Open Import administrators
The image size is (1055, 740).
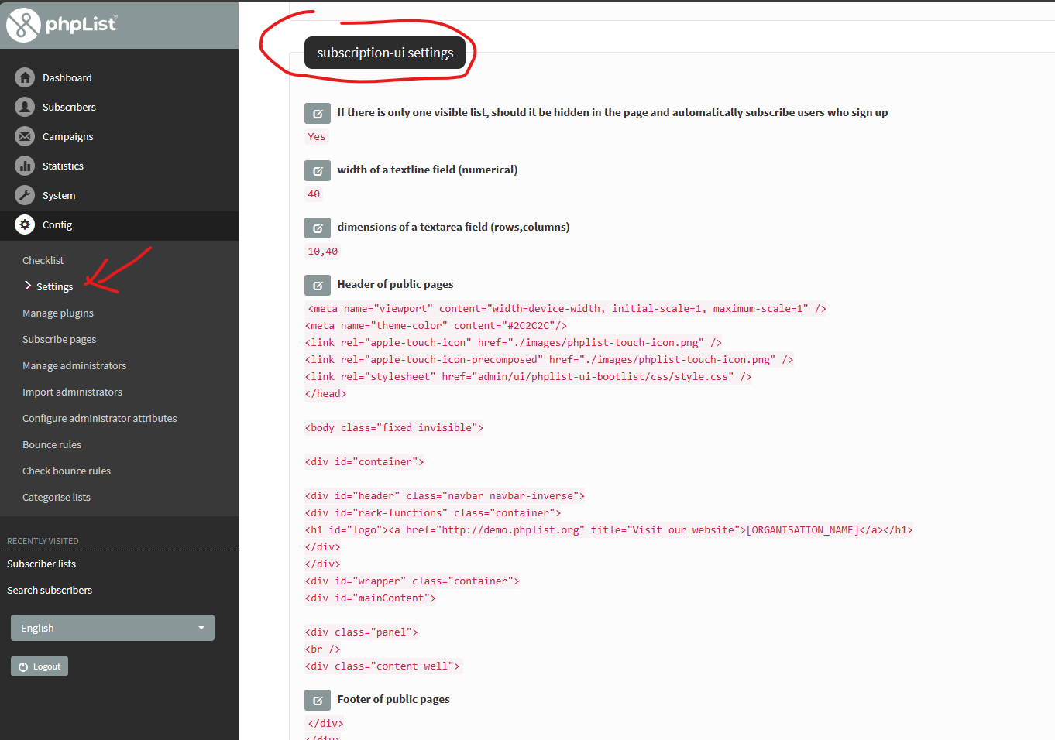point(72,392)
